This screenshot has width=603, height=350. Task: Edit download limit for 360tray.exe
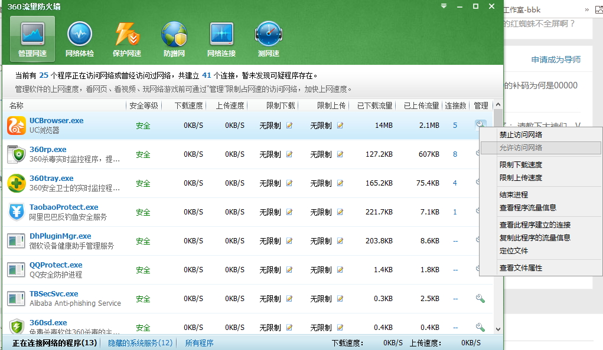289,183
